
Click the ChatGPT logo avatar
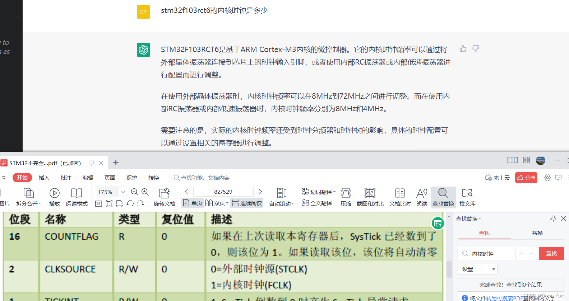tap(143, 50)
